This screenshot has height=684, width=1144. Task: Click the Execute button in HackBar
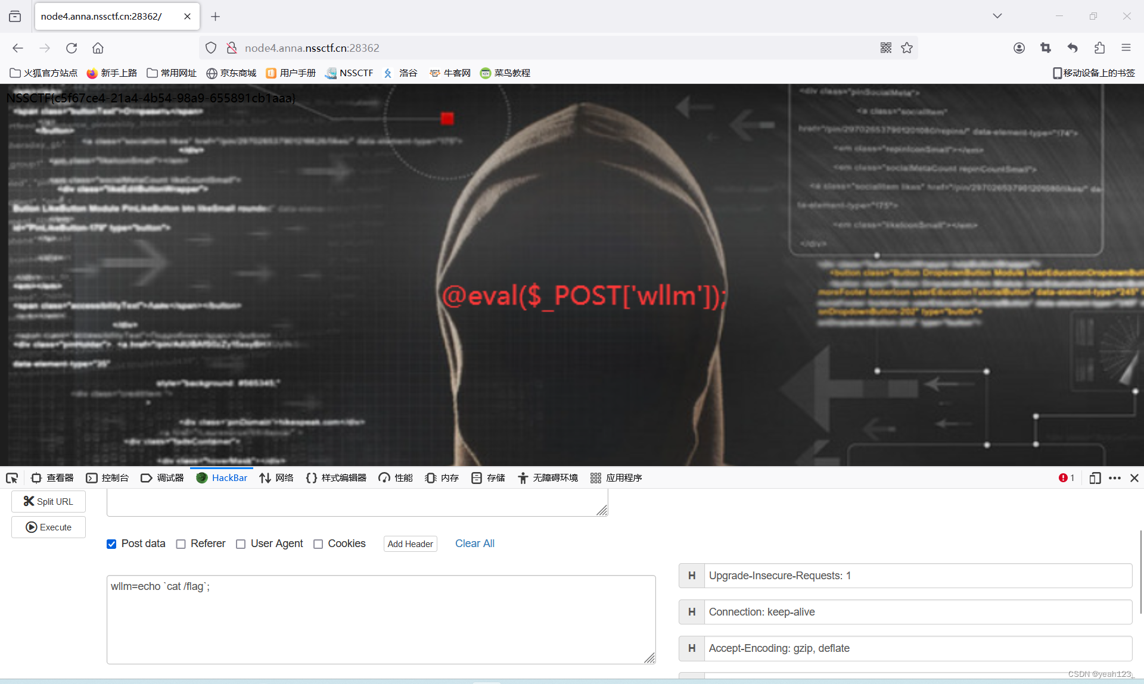48,527
